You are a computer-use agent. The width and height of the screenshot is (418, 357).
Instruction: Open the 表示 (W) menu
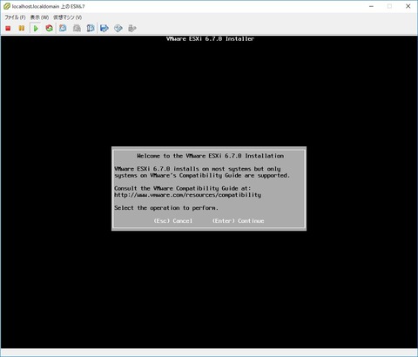click(x=39, y=17)
